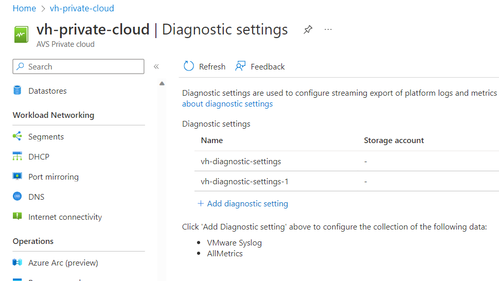Open the ellipsis more options menu
Viewport: 499px width, 281px height.
click(328, 30)
